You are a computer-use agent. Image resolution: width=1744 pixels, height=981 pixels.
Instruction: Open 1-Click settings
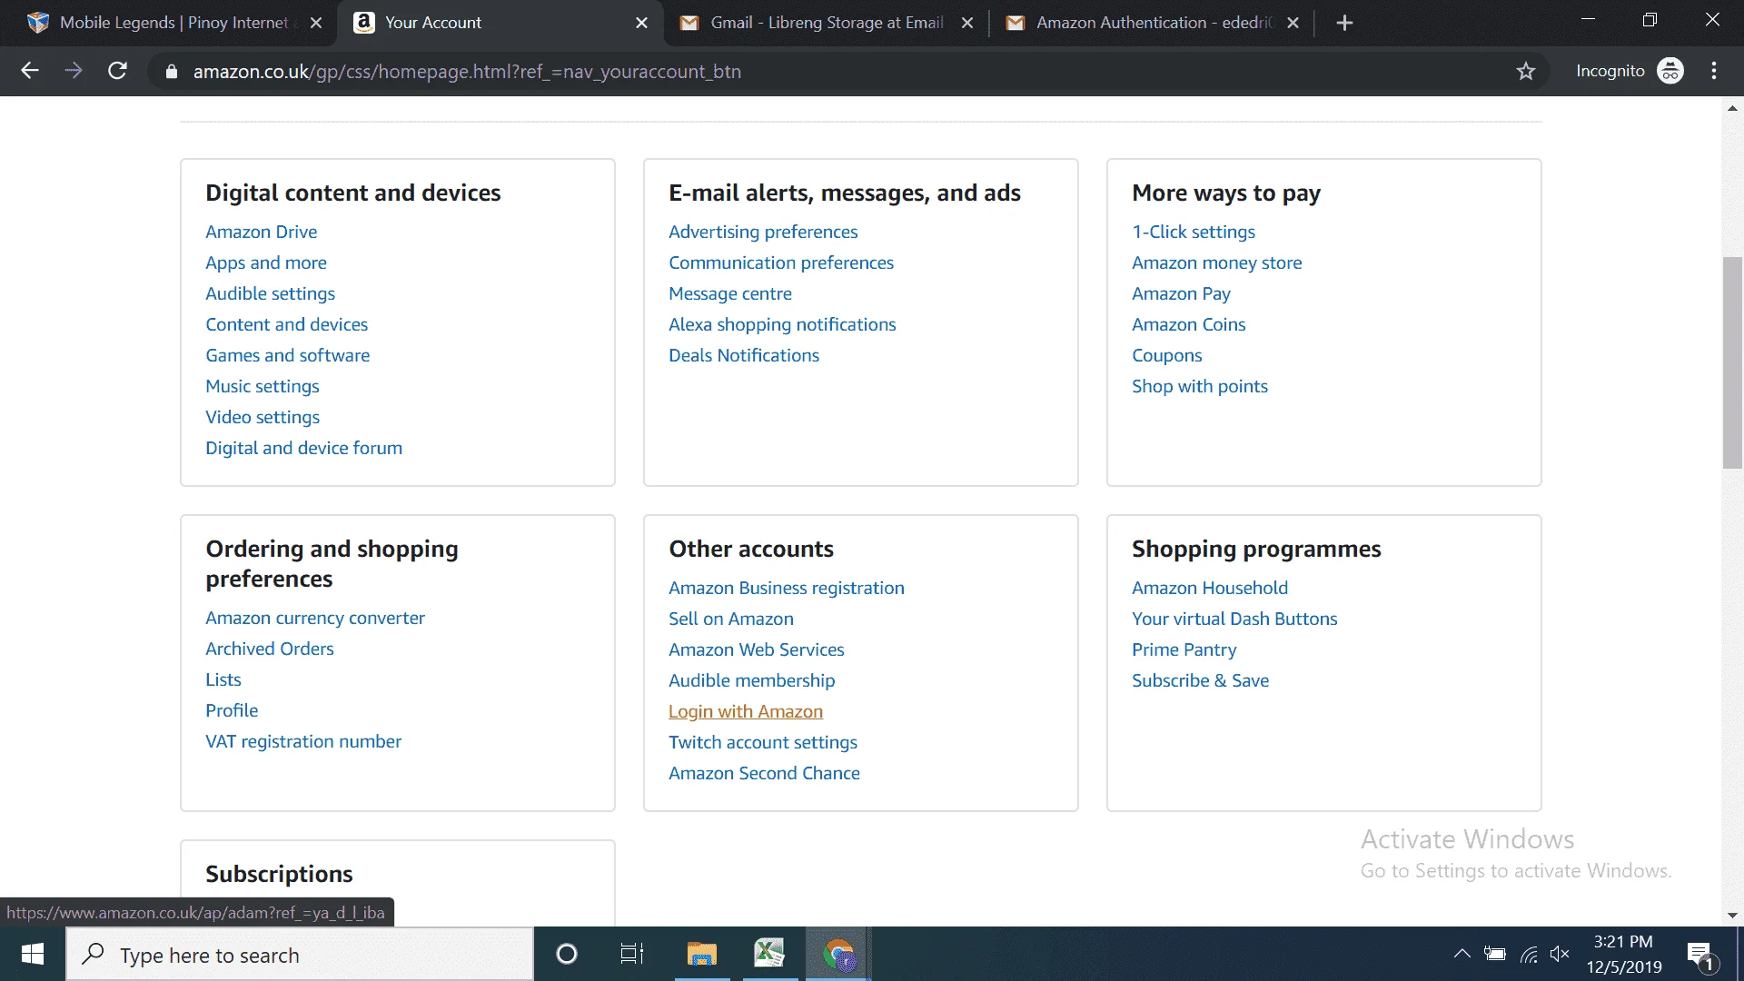pyautogui.click(x=1194, y=232)
